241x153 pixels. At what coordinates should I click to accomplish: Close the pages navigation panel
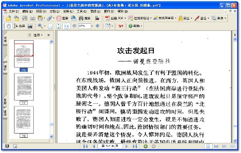pos(49,35)
